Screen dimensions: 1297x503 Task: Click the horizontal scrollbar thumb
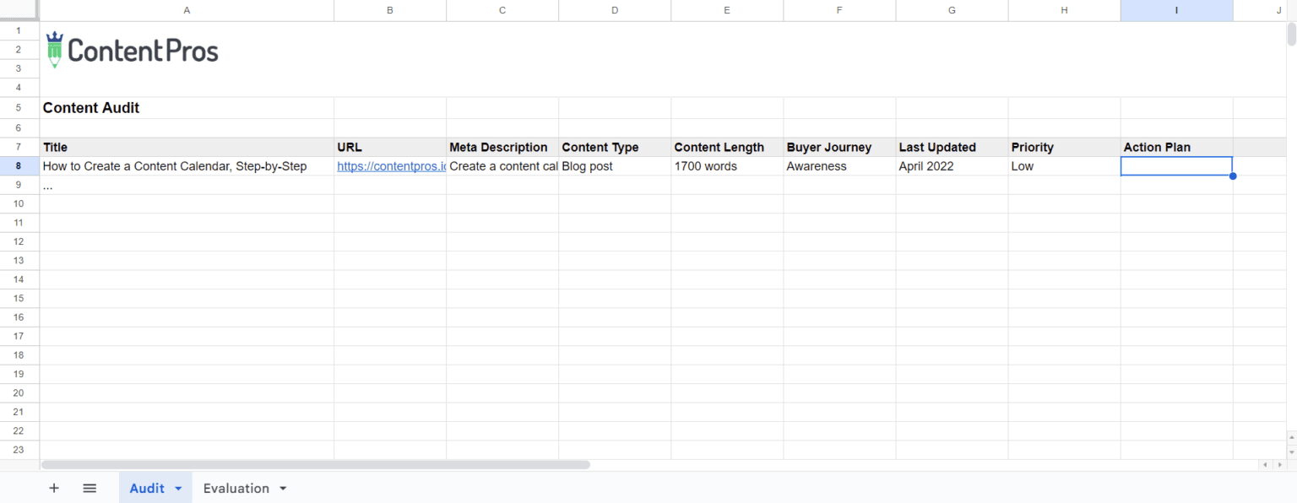316,465
